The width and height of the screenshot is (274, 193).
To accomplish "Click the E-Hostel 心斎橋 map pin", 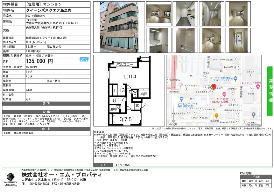I will click(x=237, y=122).
